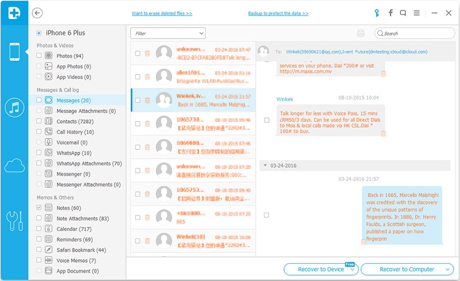Expand Recover to Computer dropdown arrow
The height and width of the screenshot is (281, 460).
(x=448, y=270)
